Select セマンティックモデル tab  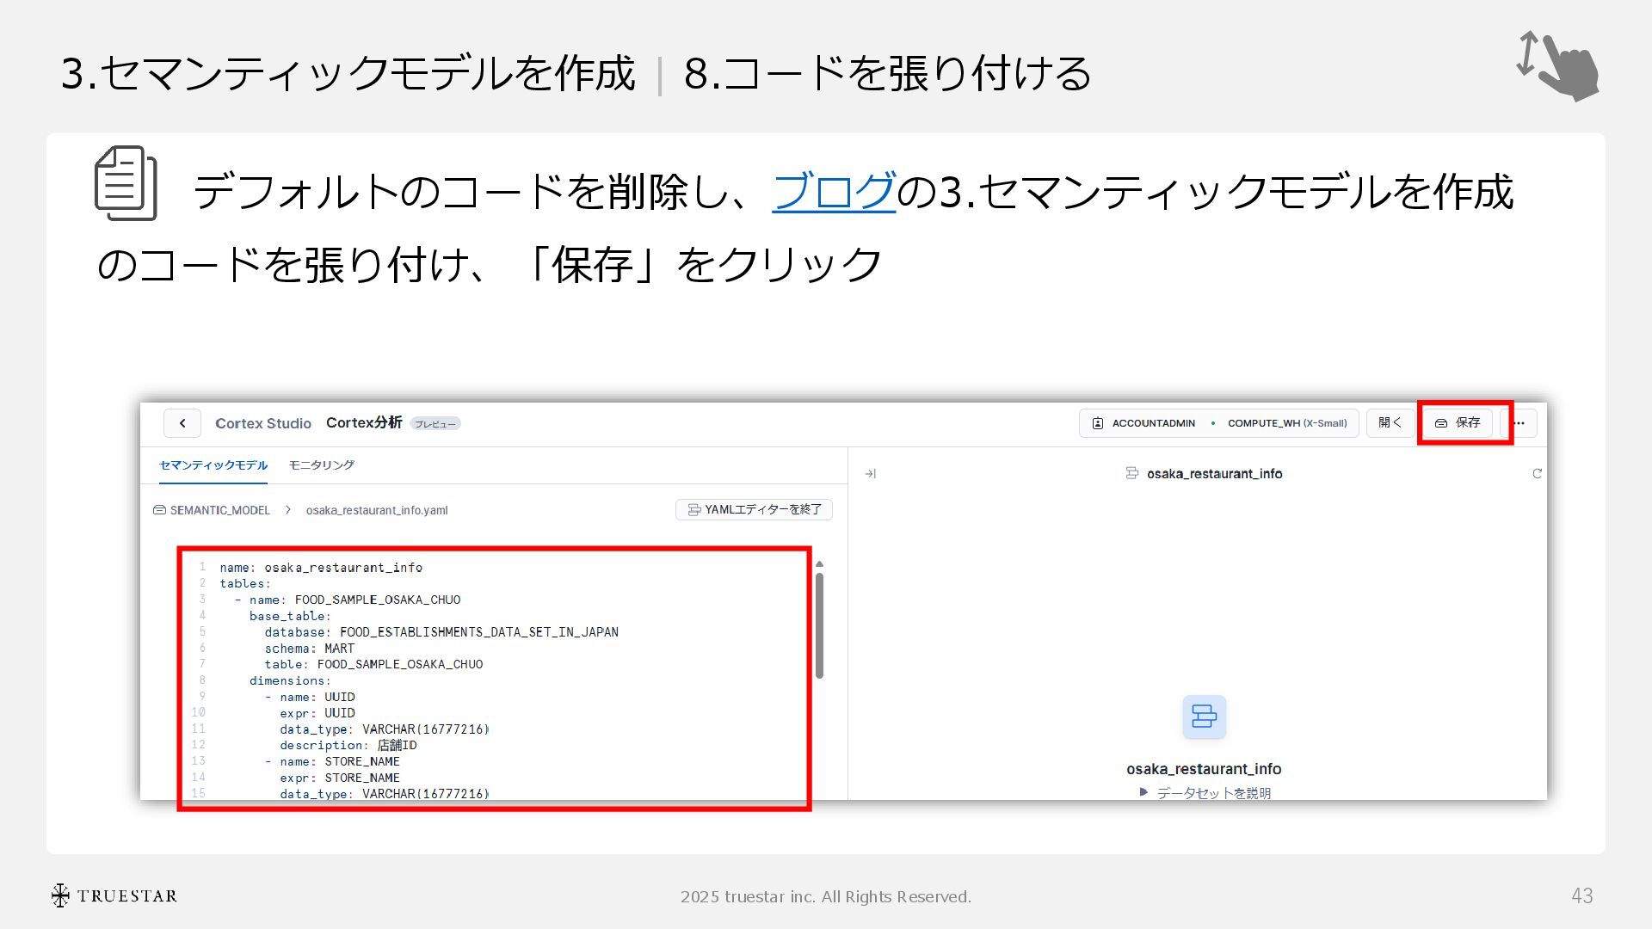(x=213, y=465)
